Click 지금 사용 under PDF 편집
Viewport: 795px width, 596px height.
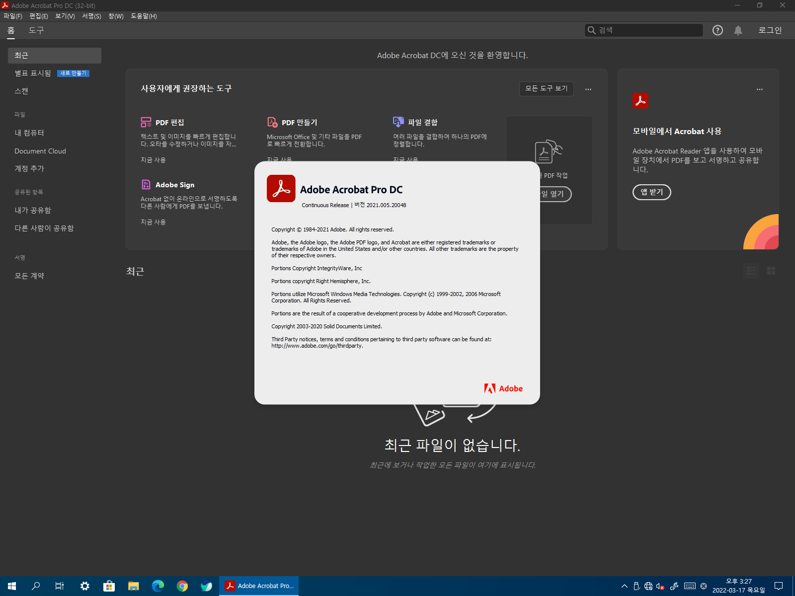coord(153,160)
